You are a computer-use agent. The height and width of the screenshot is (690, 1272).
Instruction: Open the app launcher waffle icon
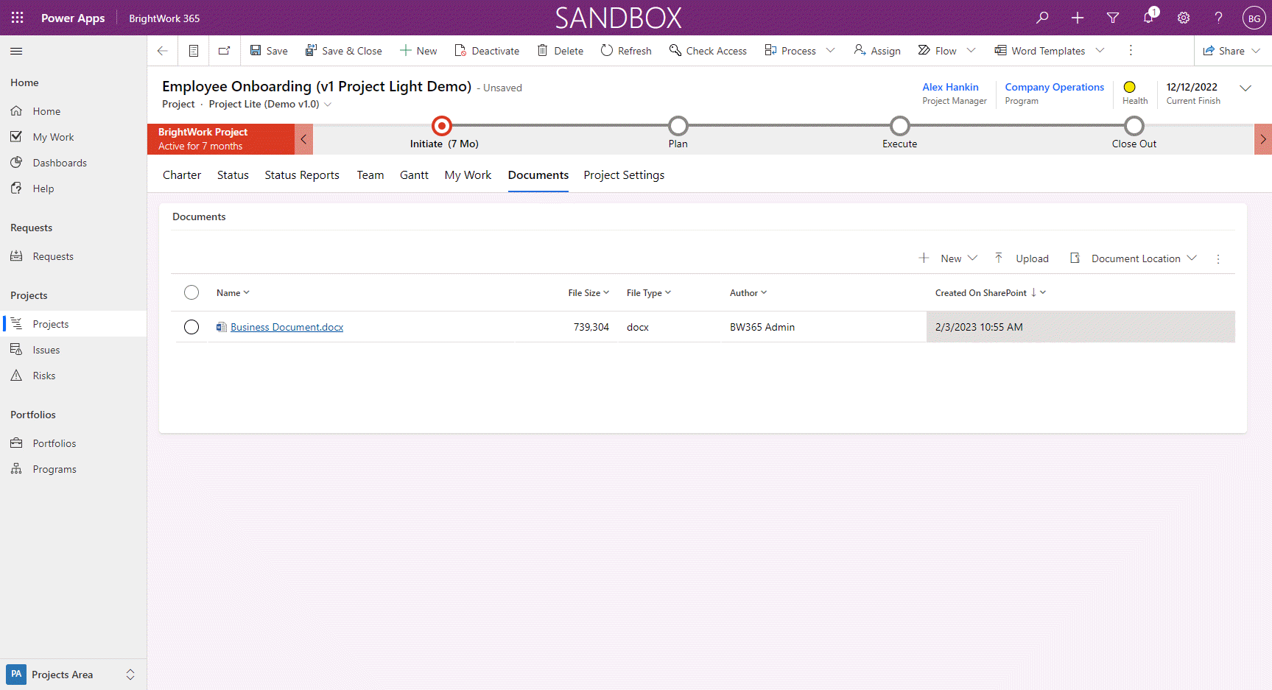click(x=18, y=18)
